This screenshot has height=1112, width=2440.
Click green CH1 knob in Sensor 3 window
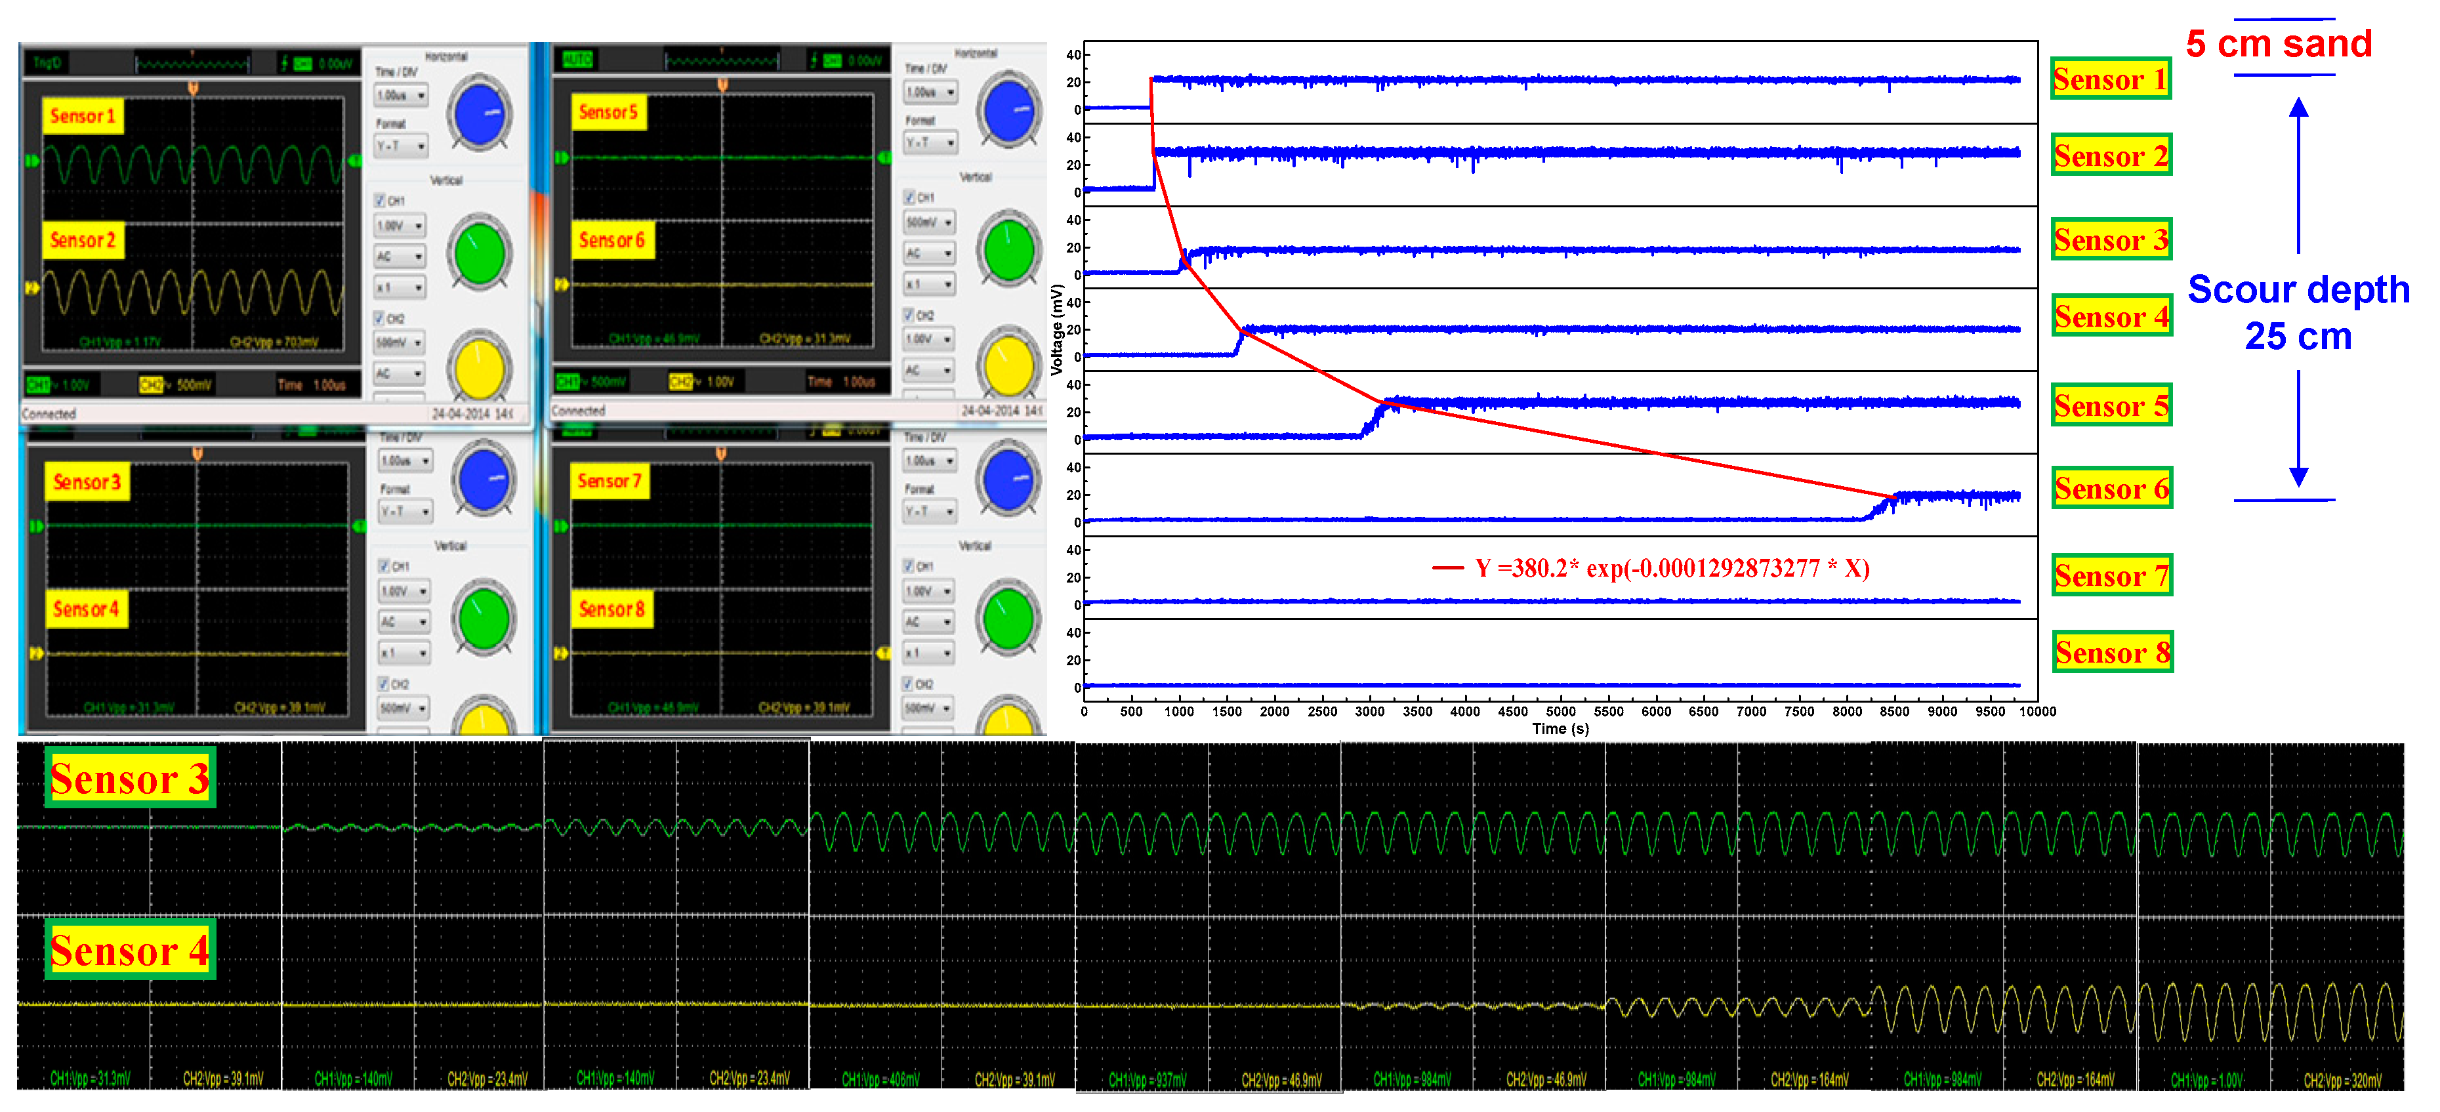click(x=483, y=619)
